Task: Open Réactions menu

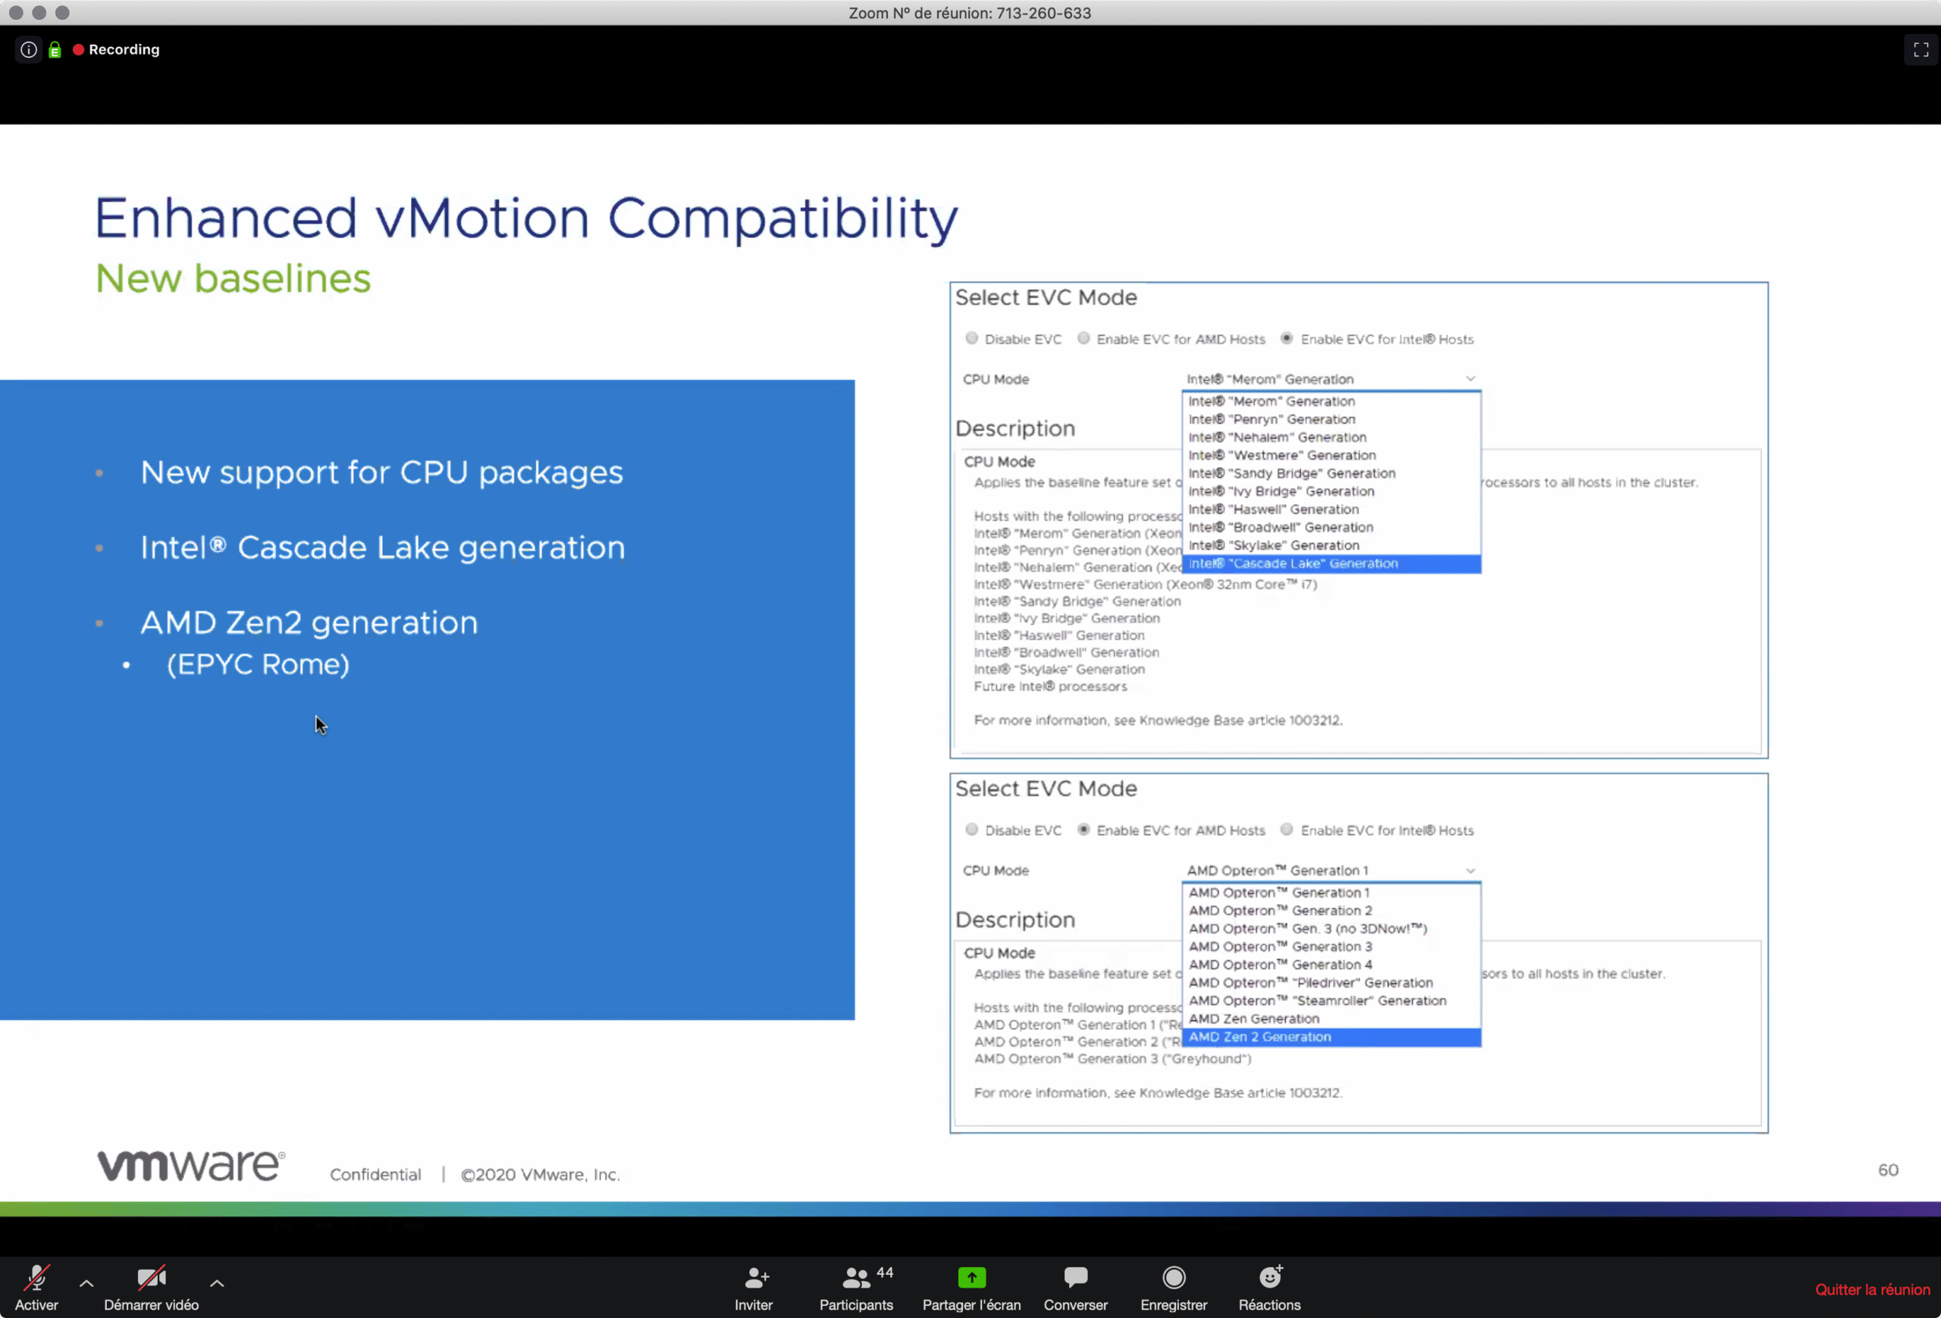Action: coord(1269,1287)
